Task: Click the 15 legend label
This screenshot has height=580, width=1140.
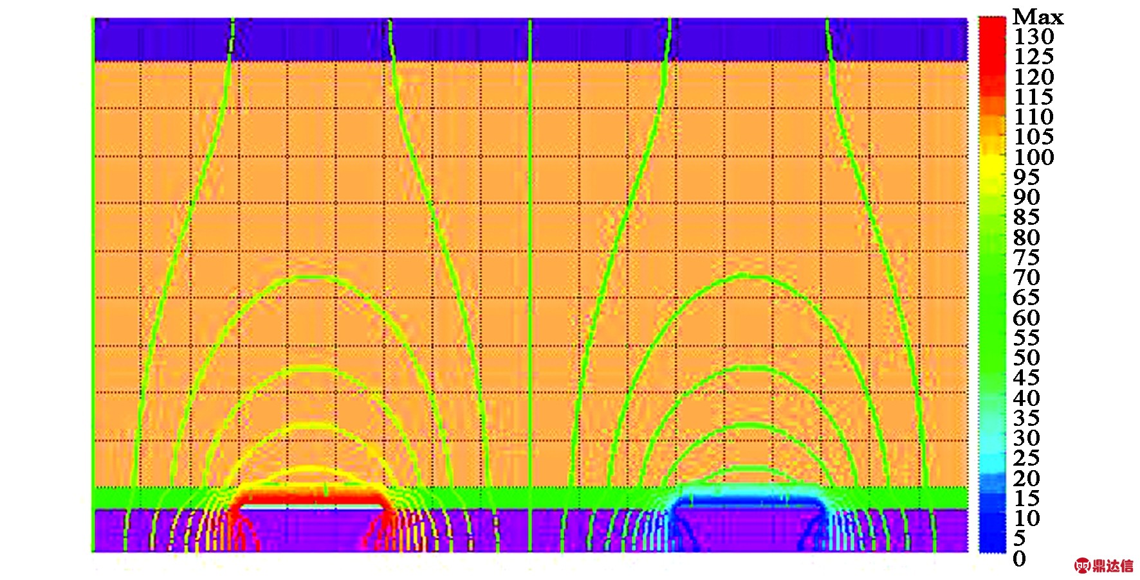Action: [1026, 498]
